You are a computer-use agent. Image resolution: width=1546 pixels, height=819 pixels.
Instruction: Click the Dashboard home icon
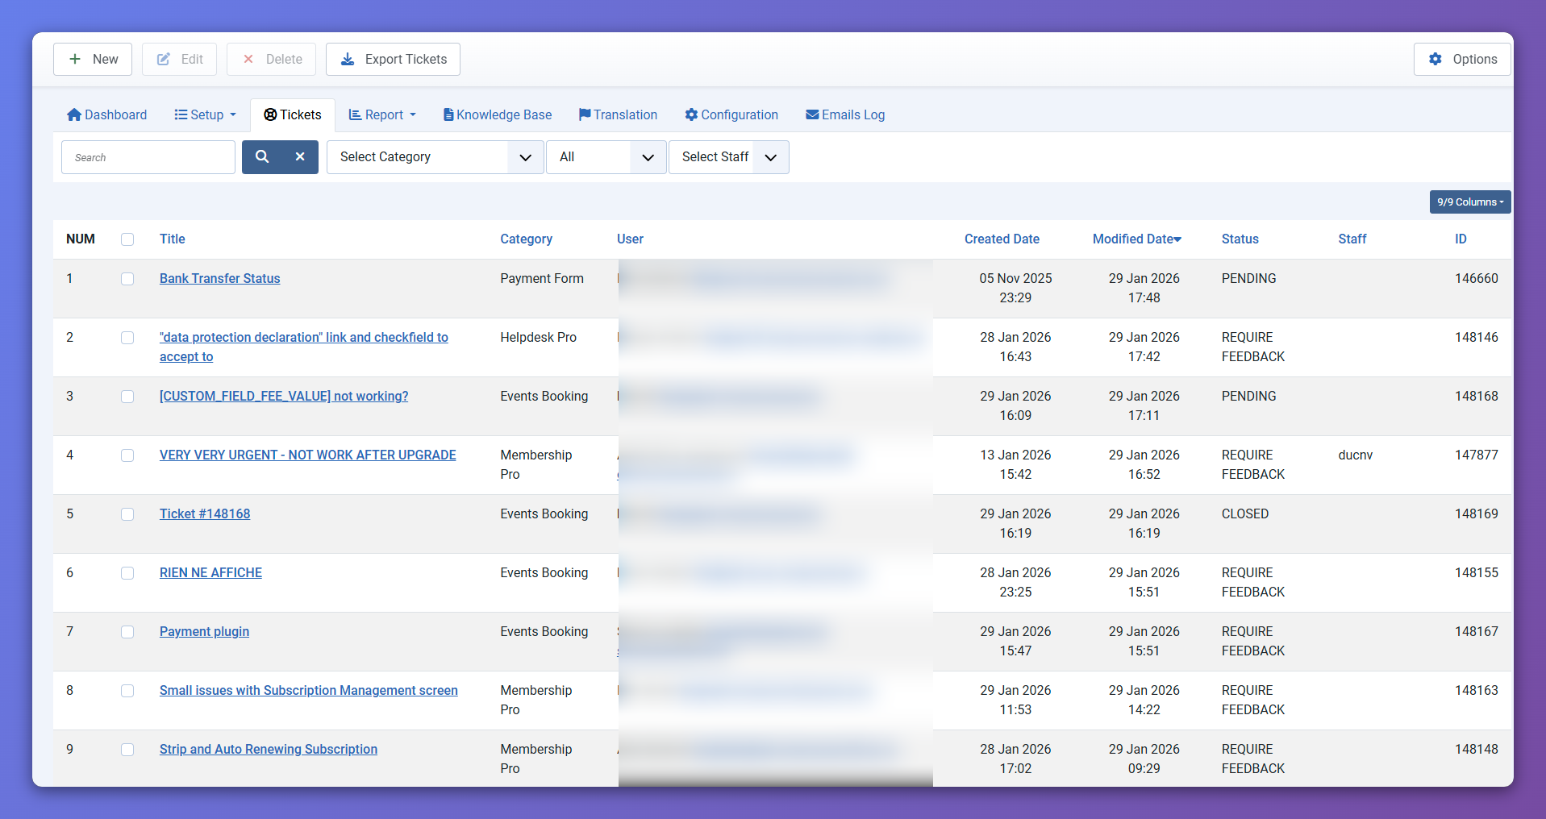[x=74, y=114]
